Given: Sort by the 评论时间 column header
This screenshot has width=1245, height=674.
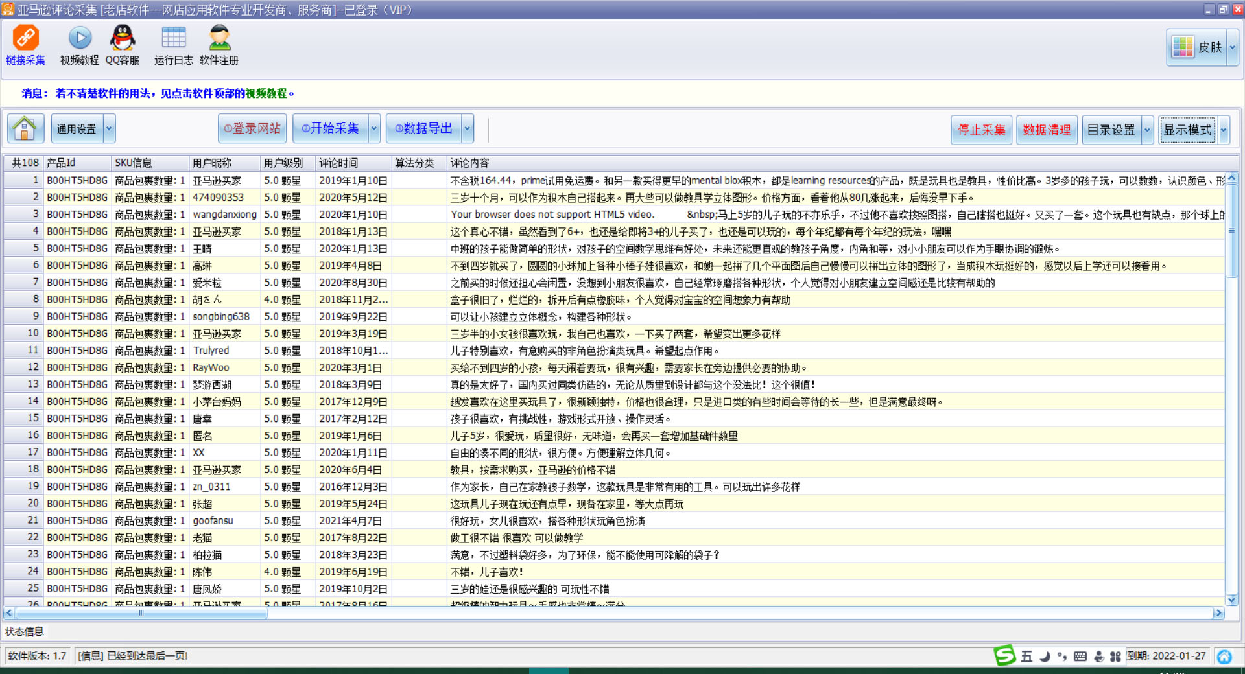Looking at the screenshot, I should [353, 163].
